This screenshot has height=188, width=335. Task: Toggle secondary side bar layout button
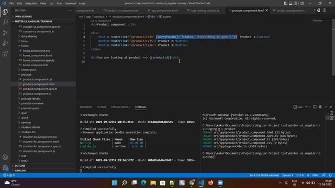pos(295,3)
